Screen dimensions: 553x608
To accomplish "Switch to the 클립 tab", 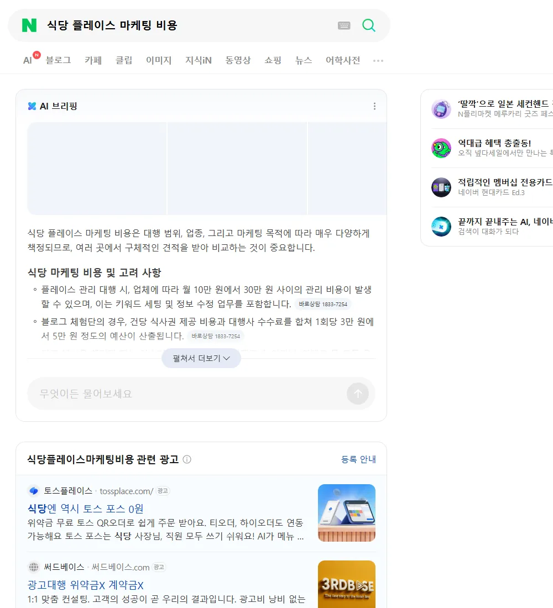I will pos(124,60).
